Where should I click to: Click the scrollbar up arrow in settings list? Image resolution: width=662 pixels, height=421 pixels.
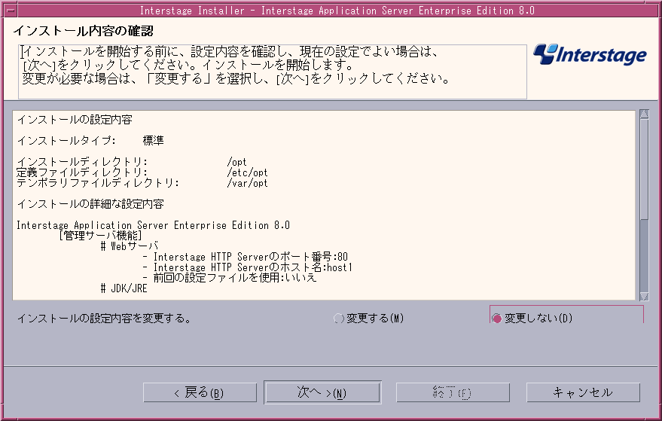[x=644, y=114]
